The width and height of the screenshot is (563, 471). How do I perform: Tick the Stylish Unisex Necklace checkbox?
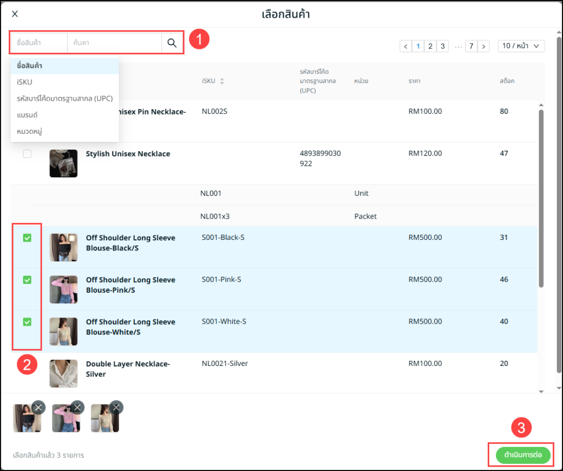coord(27,154)
